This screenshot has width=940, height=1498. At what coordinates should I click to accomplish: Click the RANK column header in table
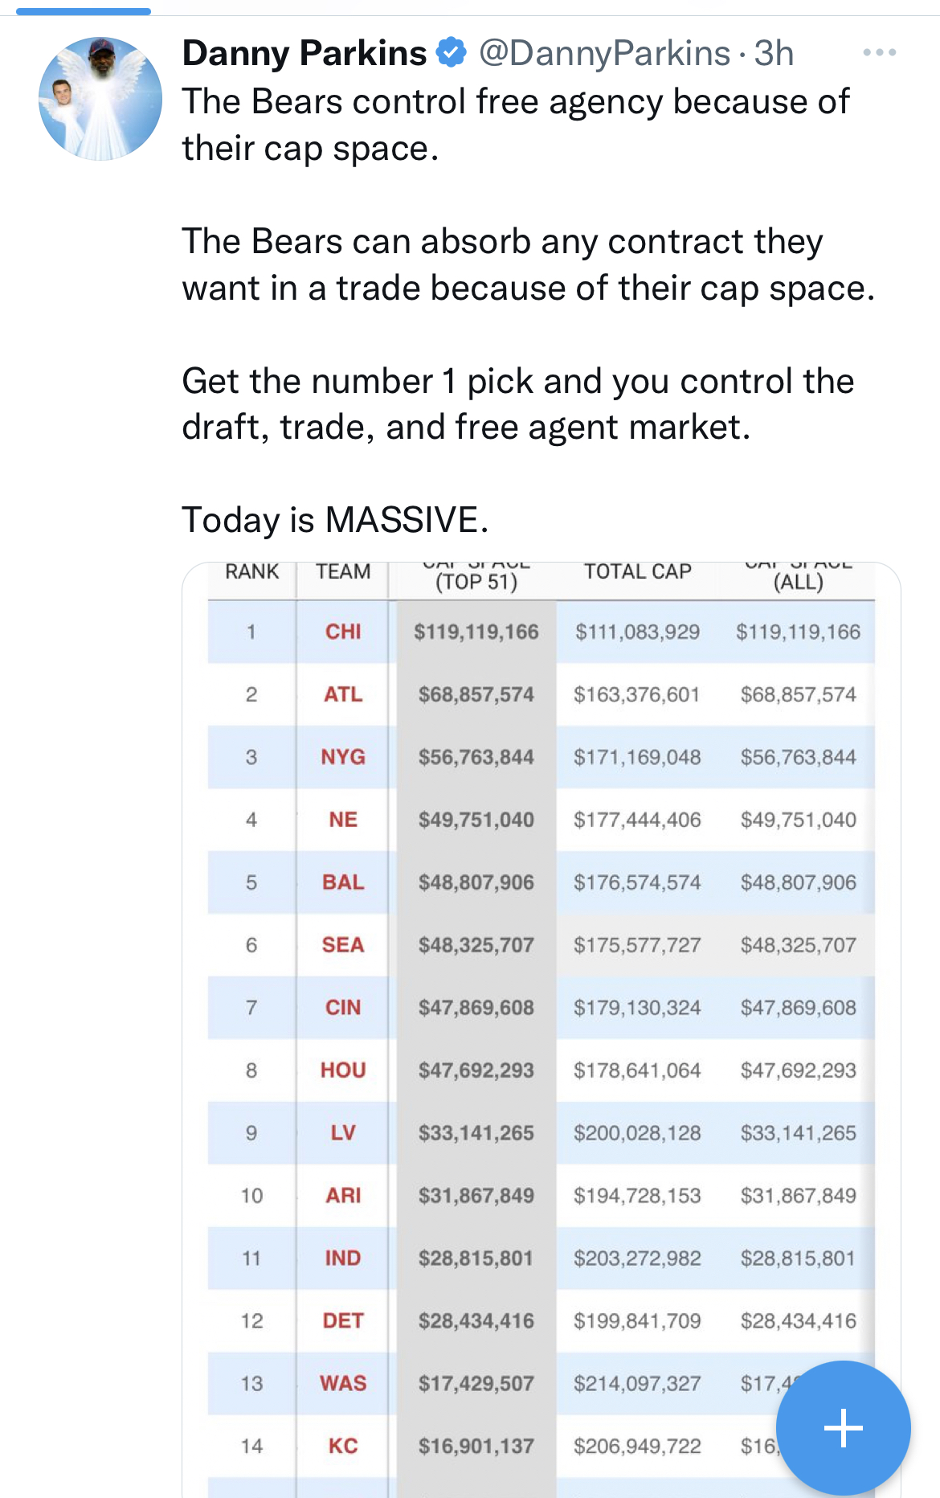click(x=251, y=571)
